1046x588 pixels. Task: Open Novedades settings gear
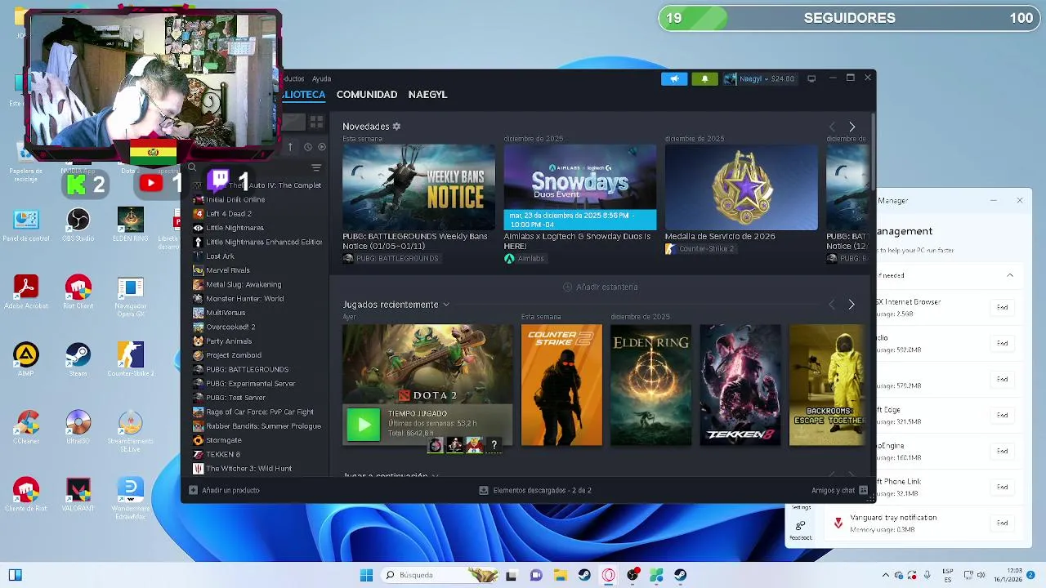coord(396,127)
